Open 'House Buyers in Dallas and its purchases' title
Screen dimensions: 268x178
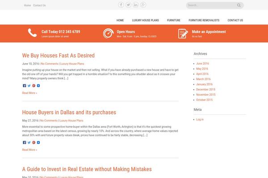coord(69,113)
